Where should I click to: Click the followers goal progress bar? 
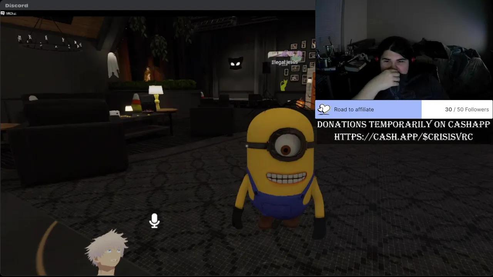point(404,109)
